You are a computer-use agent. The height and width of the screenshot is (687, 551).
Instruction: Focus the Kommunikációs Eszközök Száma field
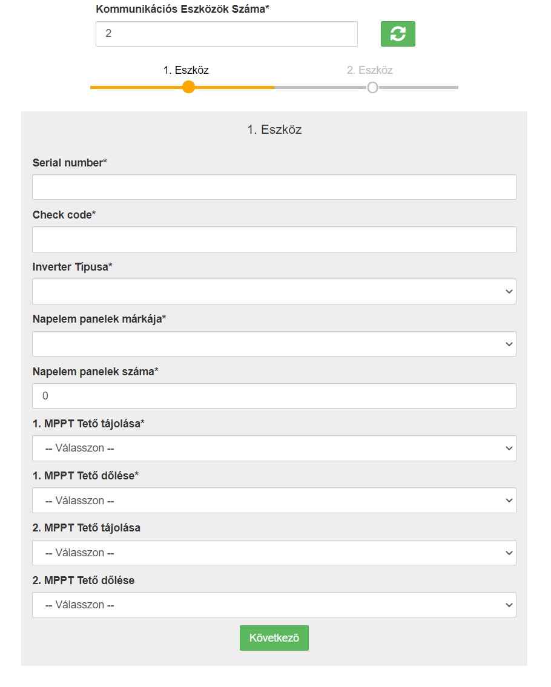pyautogui.click(x=226, y=34)
